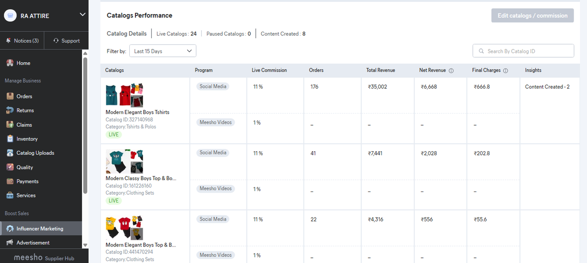This screenshot has width=587, height=263.
Task: Click Catalog ID:161226160 text
Action: pyautogui.click(x=128, y=186)
